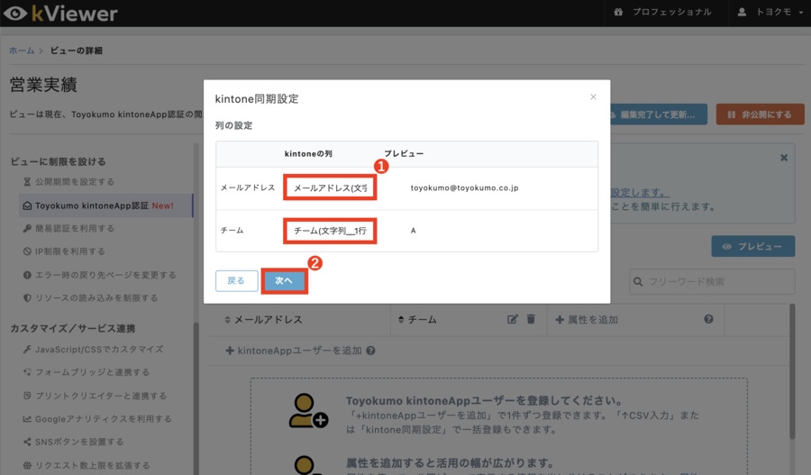This screenshot has height=475, width=811.
Task: Click puzzle icon beside フォームブリッジ
Action: [x=27, y=372]
